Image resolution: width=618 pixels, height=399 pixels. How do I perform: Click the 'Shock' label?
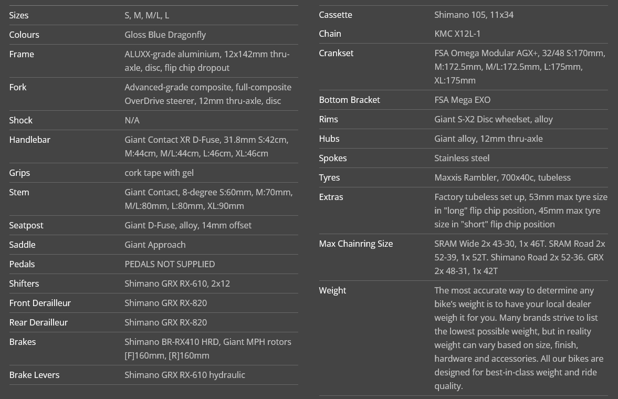click(21, 120)
